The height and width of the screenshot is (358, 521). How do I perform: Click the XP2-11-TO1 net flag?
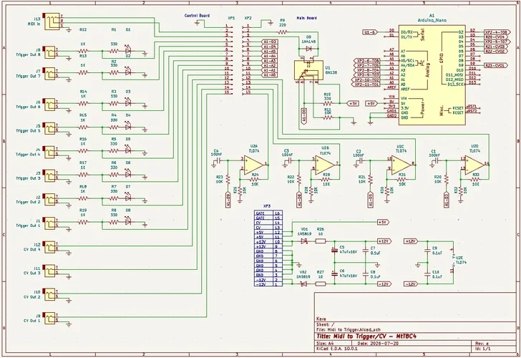tap(365, 84)
